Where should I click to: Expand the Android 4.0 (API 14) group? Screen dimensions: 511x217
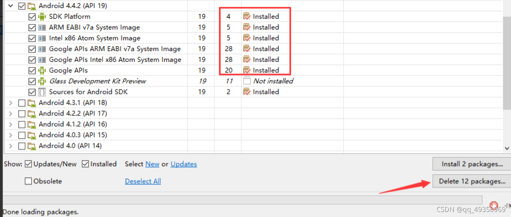tap(11, 146)
